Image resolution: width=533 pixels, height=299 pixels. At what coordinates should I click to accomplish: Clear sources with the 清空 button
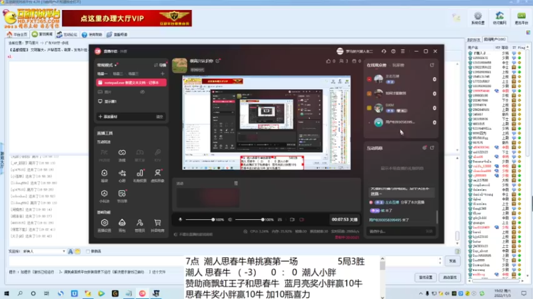tap(159, 117)
